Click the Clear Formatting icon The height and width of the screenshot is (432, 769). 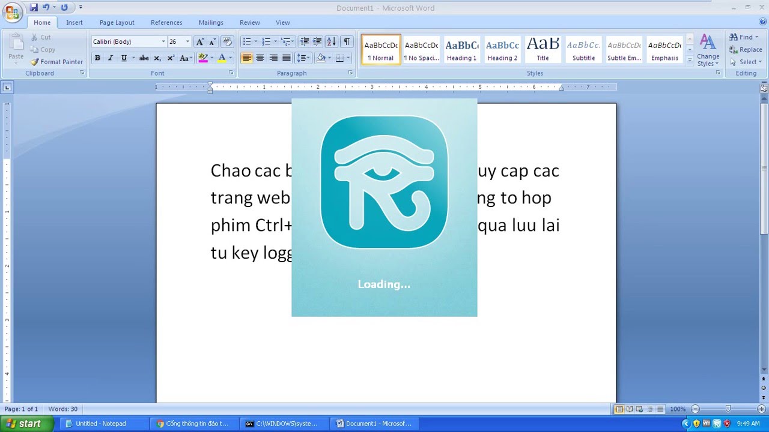click(x=227, y=42)
